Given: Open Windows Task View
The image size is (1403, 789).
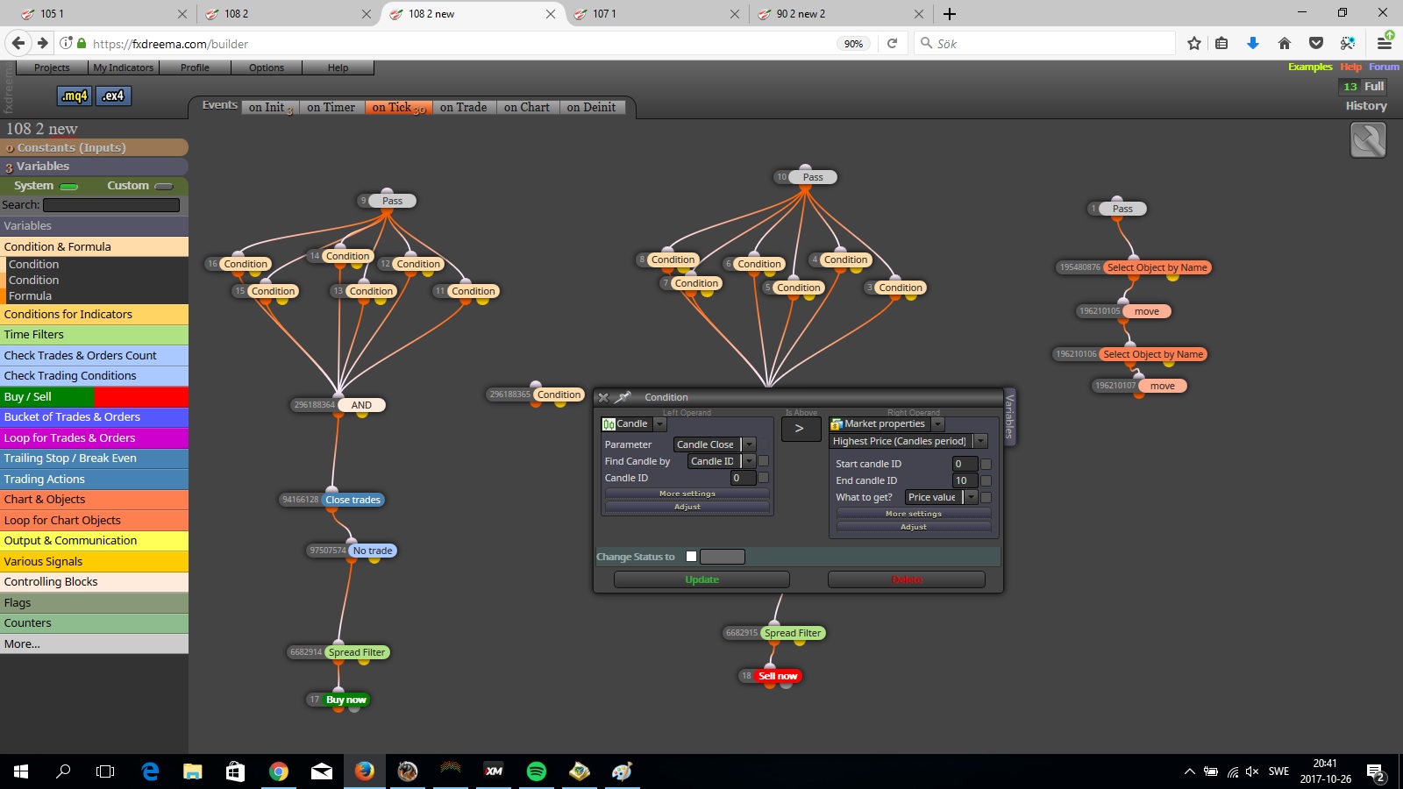Looking at the screenshot, I should coord(105,771).
